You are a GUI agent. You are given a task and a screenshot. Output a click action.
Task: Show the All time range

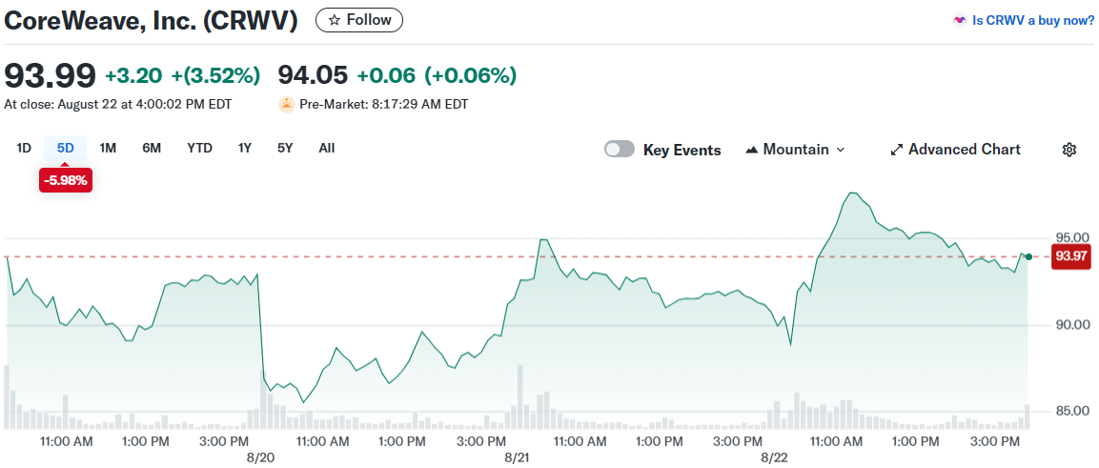327,148
